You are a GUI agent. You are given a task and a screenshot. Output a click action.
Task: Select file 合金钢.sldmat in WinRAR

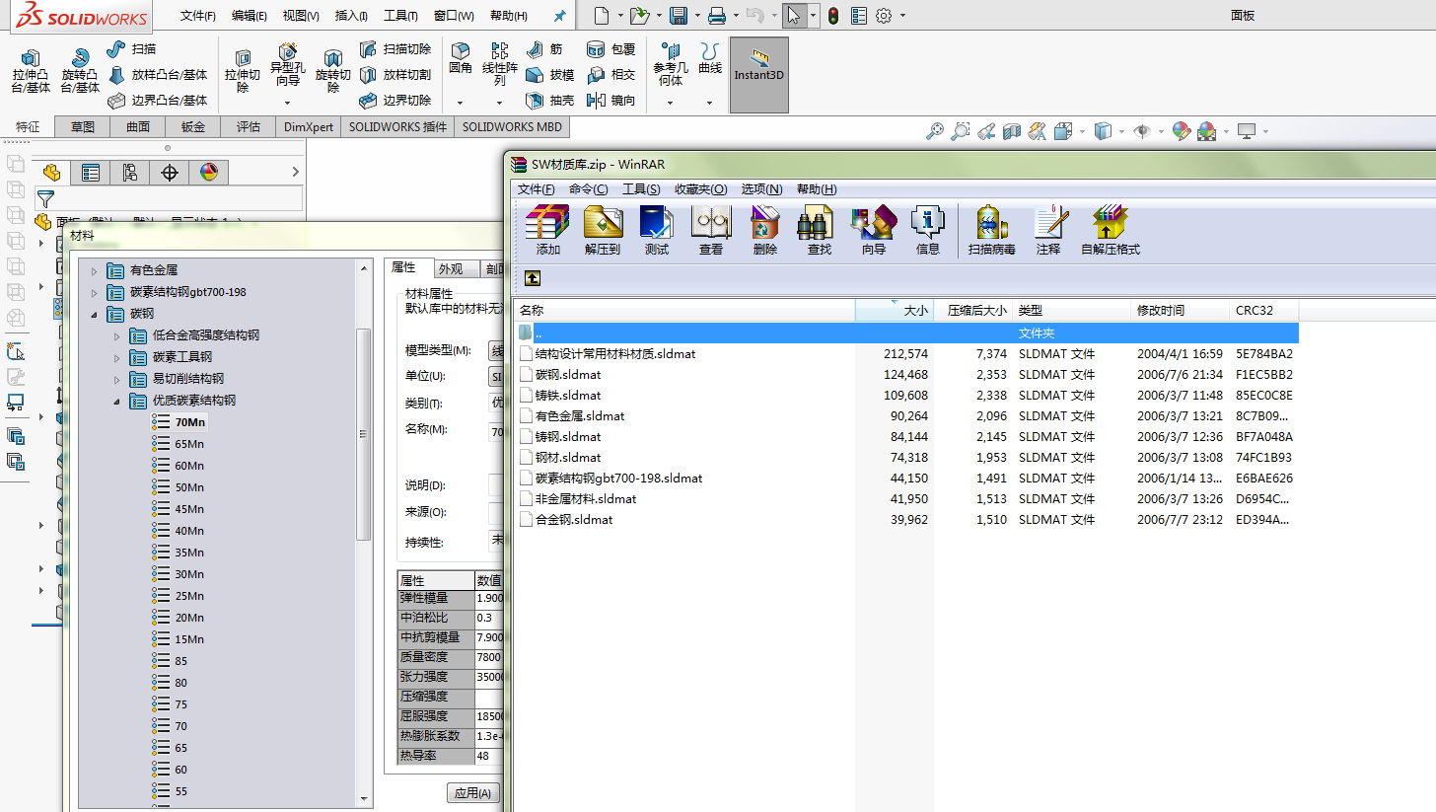point(565,519)
